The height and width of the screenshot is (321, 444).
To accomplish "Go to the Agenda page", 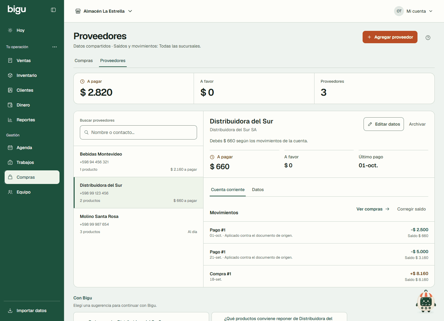I will pos(32,148).
